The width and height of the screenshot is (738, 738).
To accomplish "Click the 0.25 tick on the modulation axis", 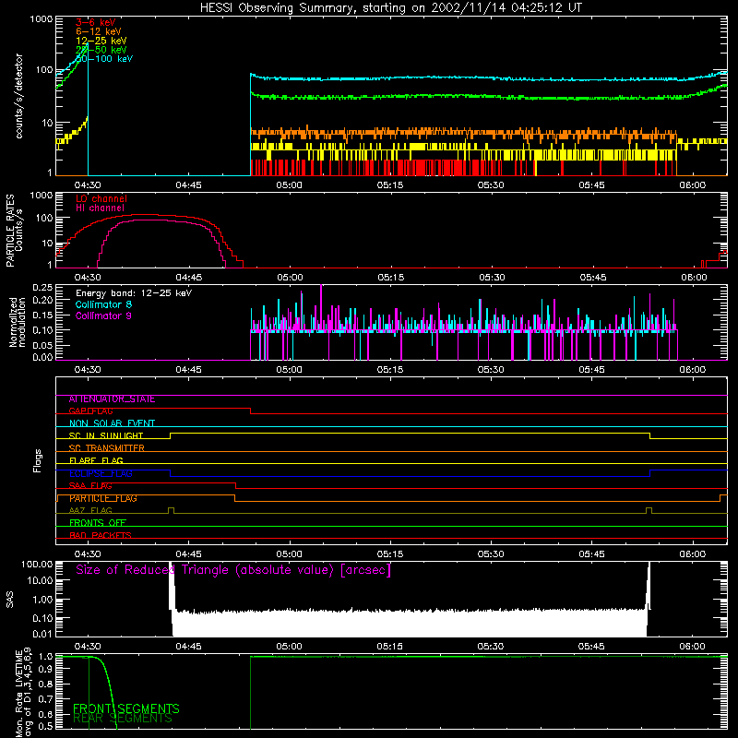I will pyautogui.click(x=42, y=288).
